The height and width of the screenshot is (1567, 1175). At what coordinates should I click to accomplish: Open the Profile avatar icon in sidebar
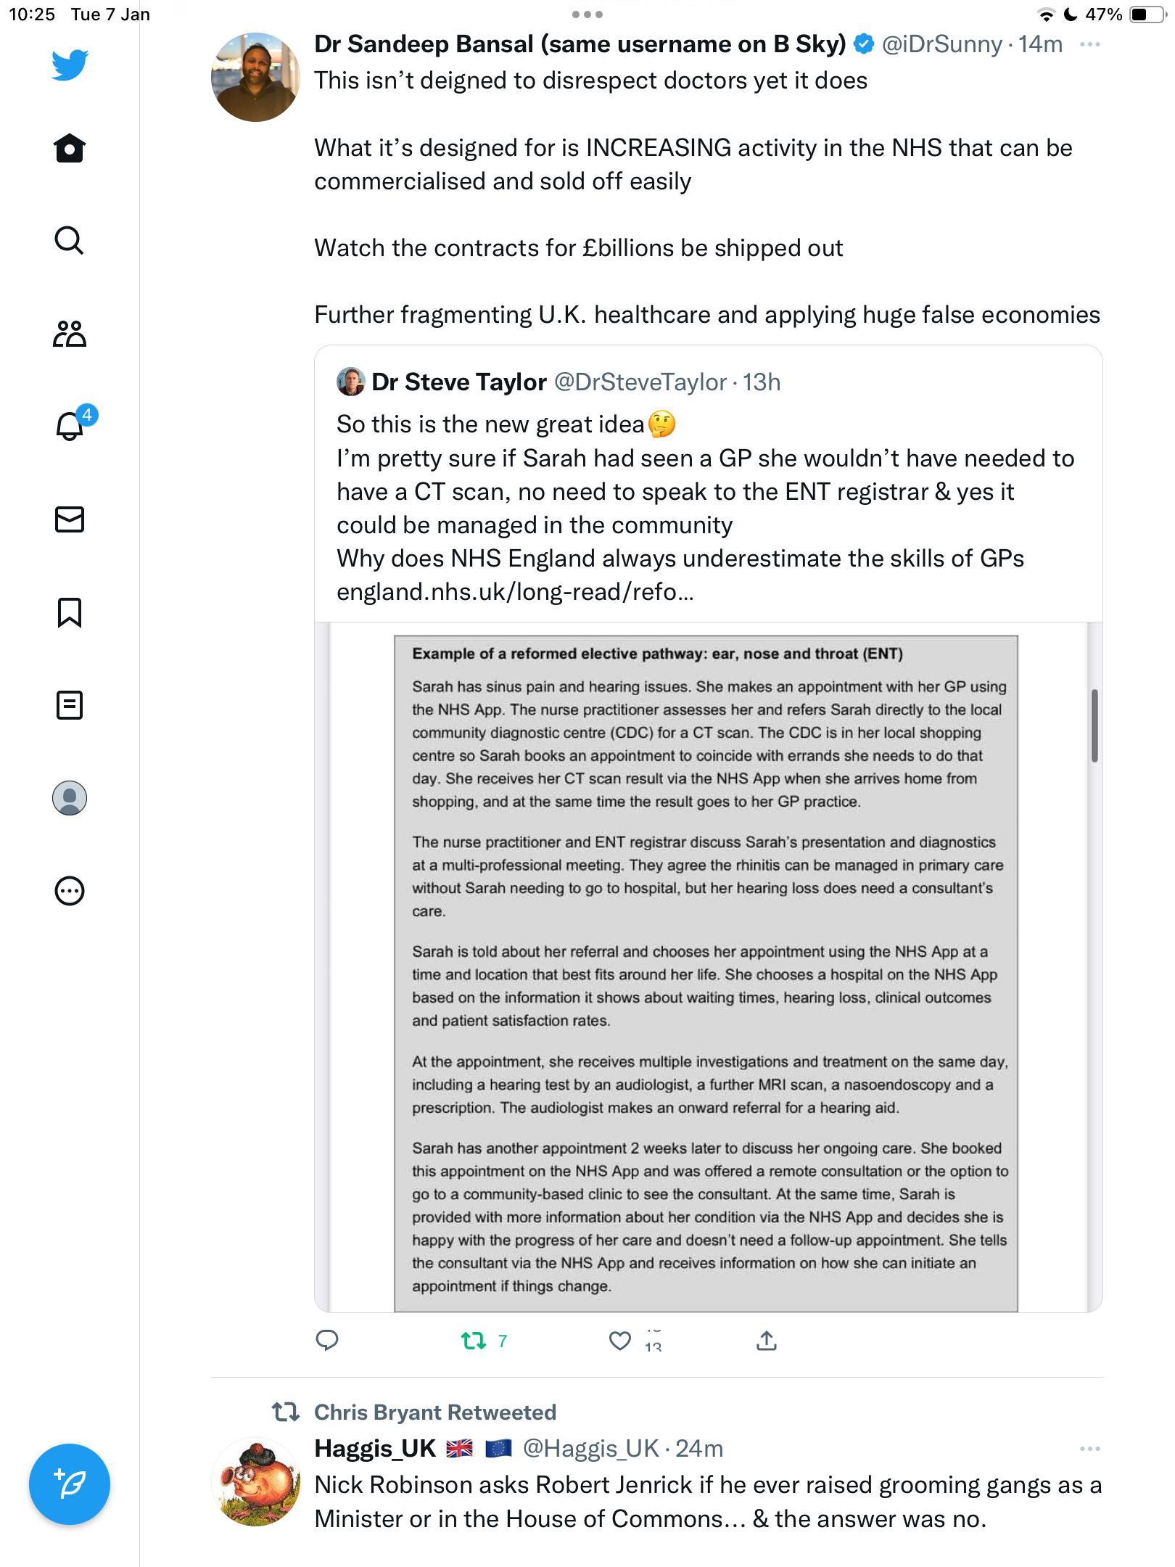coord(70,798)
